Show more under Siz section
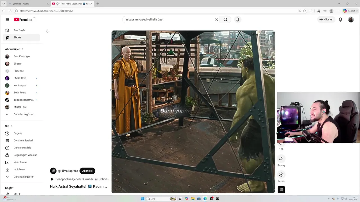 [x=21, y=177]
